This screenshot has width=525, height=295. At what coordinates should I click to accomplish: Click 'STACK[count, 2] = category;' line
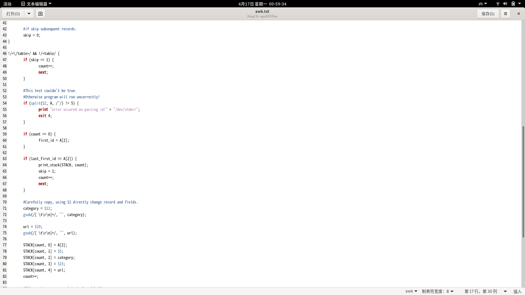[x=49, y=258]
